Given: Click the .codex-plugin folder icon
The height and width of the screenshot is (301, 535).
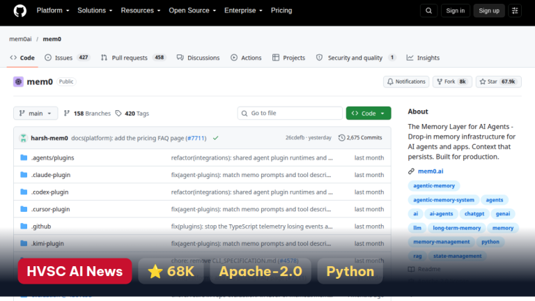Looking at the screenshot, I should (x=24, y=192).
